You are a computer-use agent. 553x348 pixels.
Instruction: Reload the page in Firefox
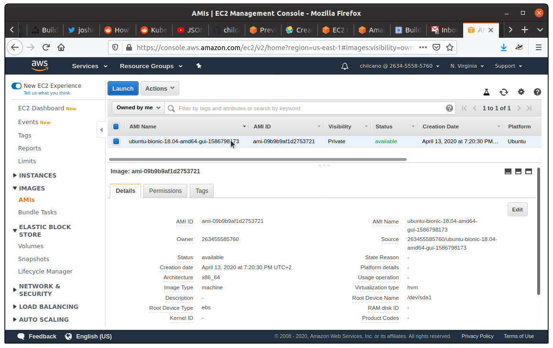(46, 48)
